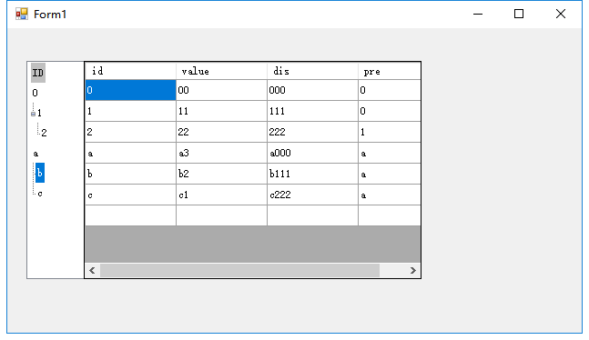Select tree node c
The height and width of the screenshot is (340, 589).
pos(40,194)
